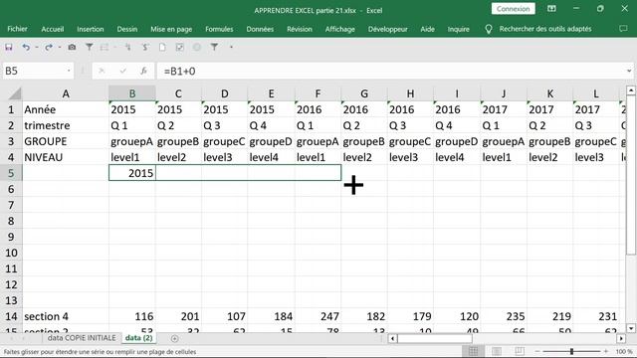This screenshot has height=358, width=637.
Task: Switch to Normal view icon
Action: point(474,351)
